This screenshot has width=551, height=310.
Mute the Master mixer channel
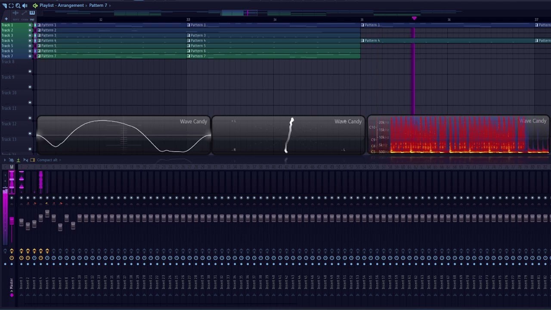(x=12, y=198)
